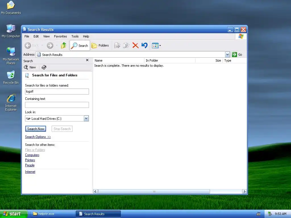Click the Windows flag logo throbber
This screenshot has height=218, width=291.
[241, 36]
